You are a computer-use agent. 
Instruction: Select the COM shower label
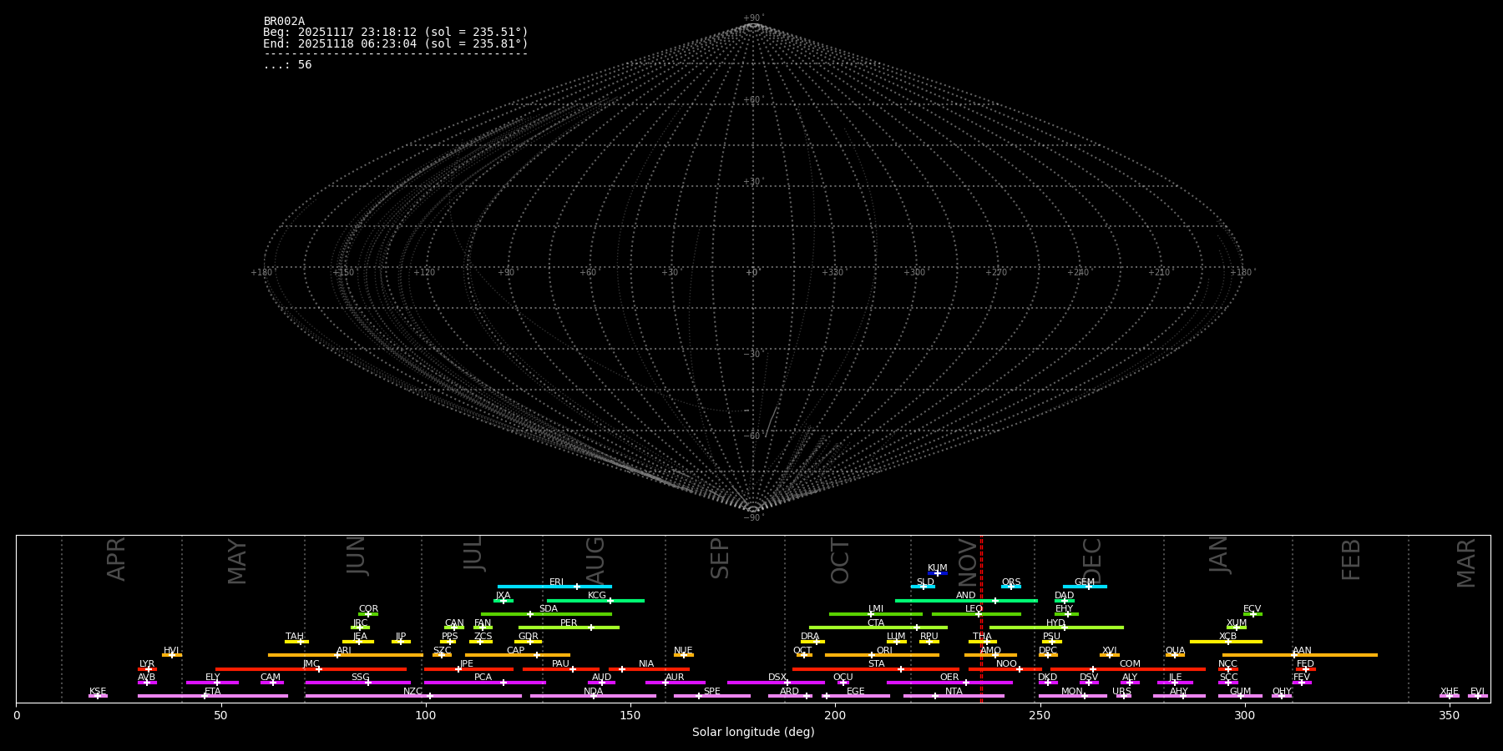coord(1130,664)
